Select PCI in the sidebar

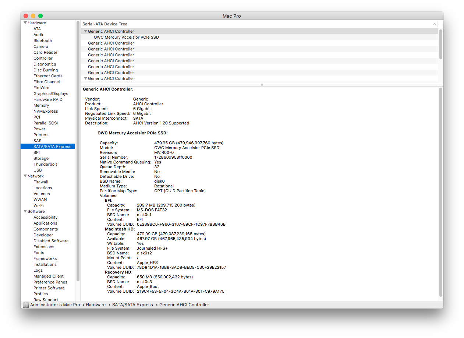pos(37,117)
